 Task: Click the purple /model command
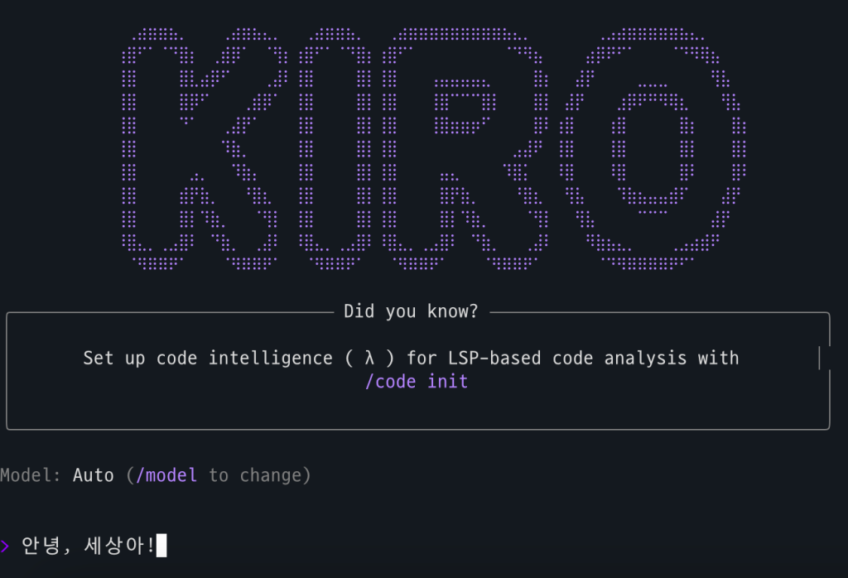point(166,475)
